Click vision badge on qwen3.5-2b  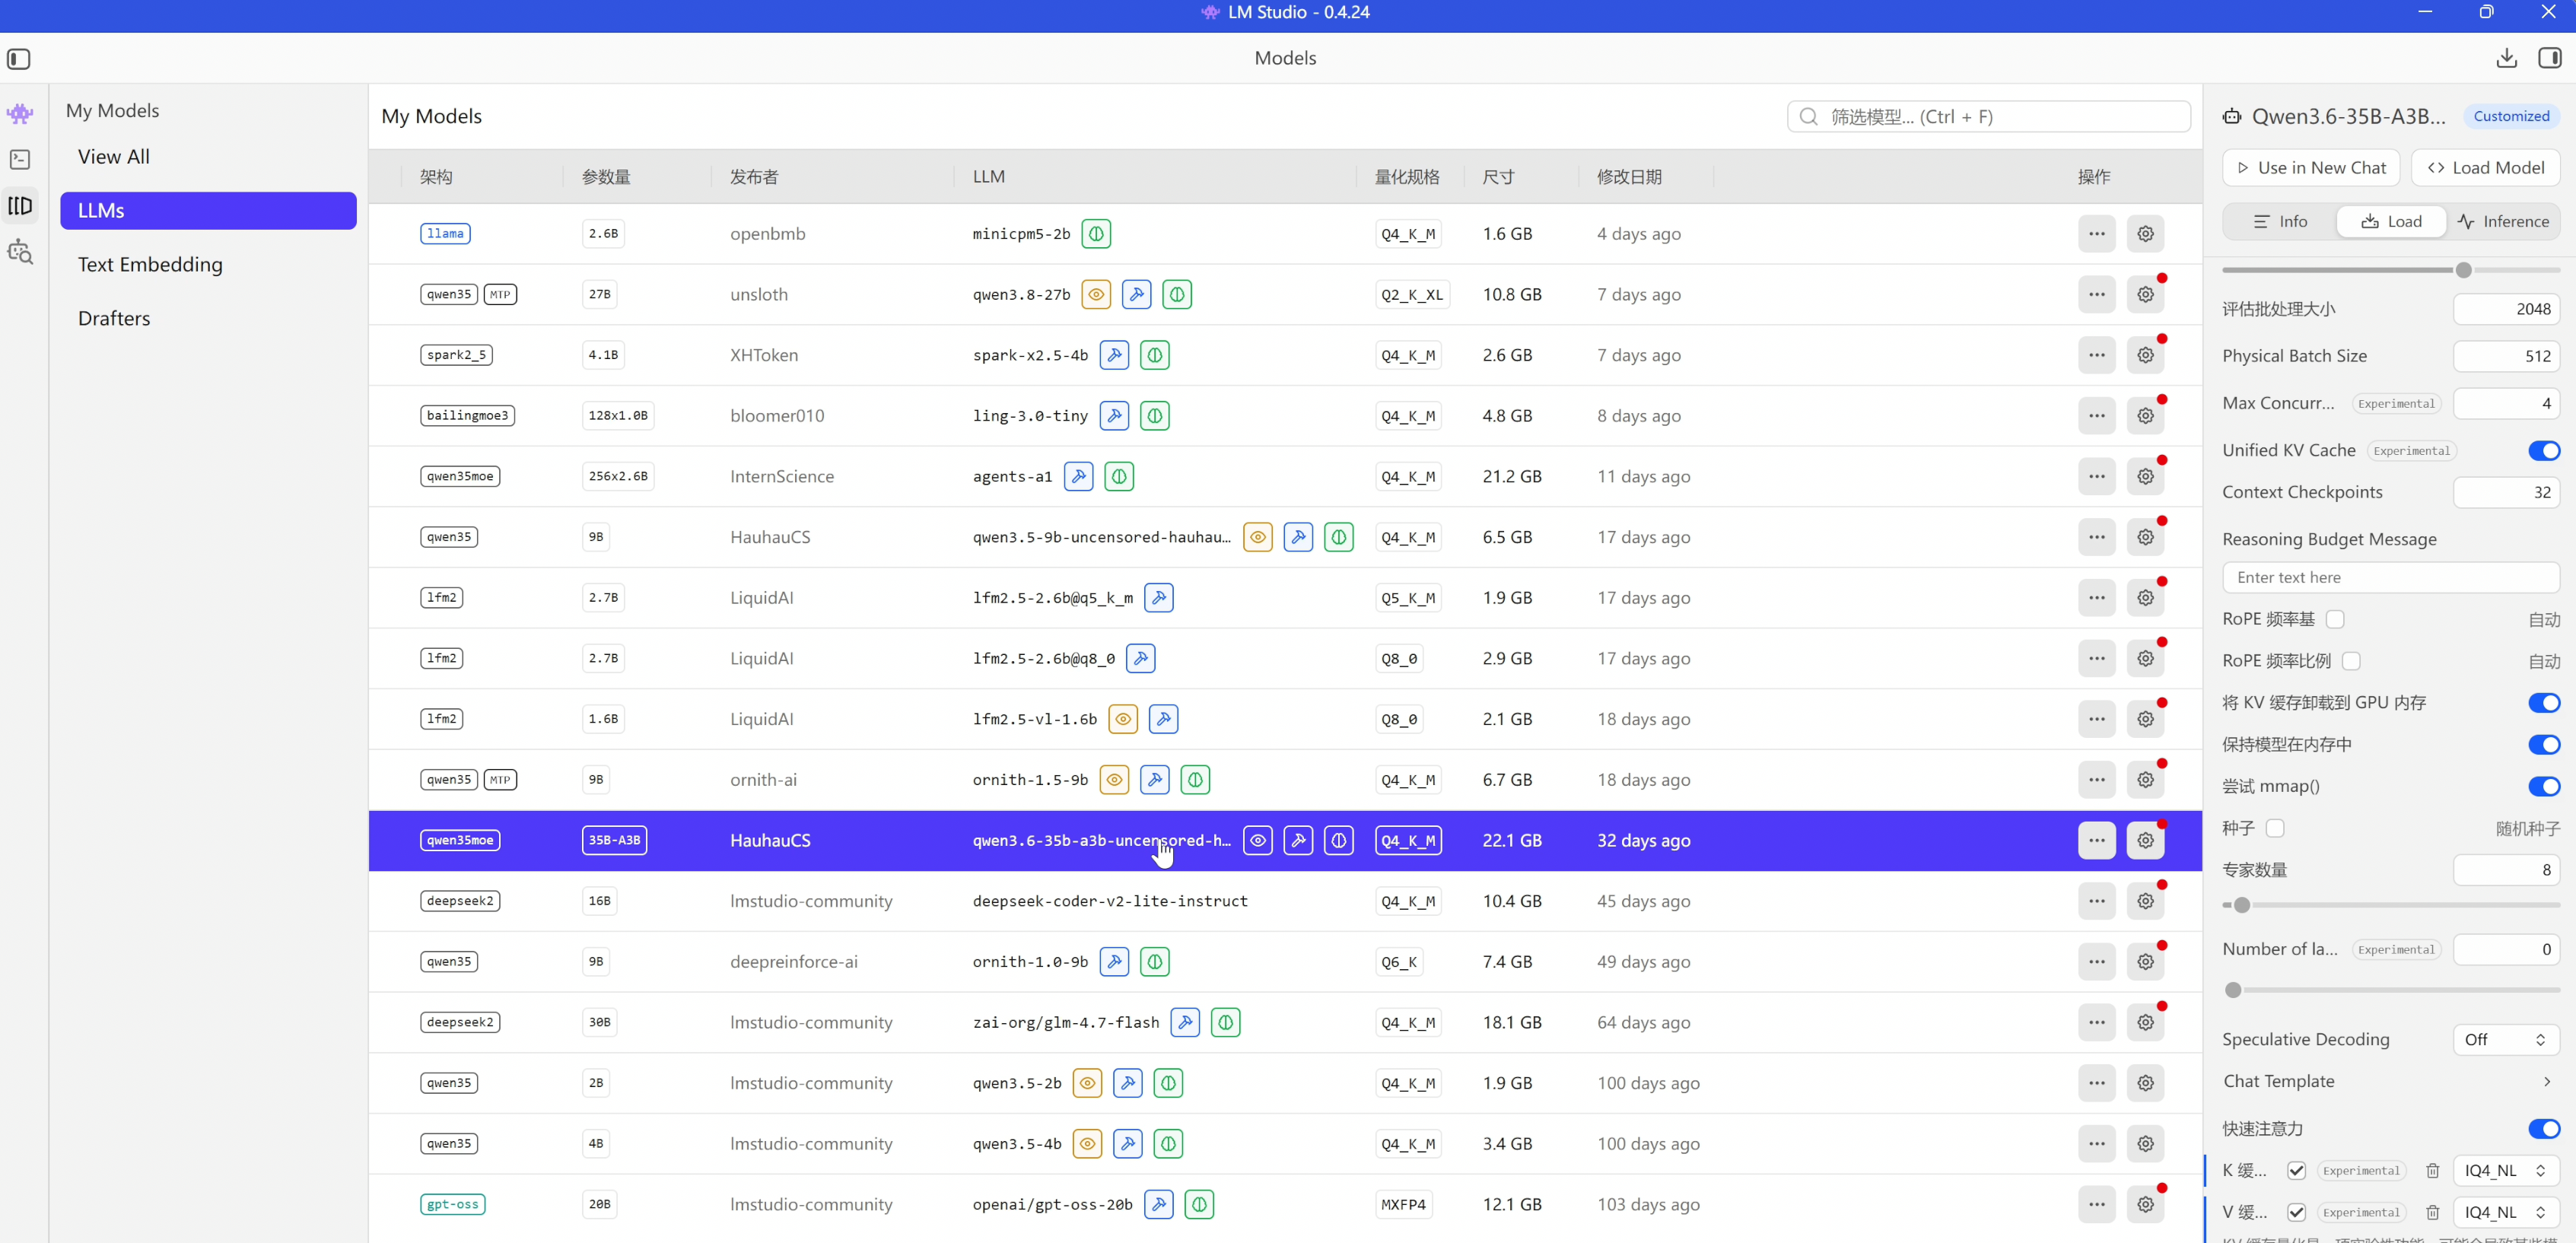point(1087,1083)
